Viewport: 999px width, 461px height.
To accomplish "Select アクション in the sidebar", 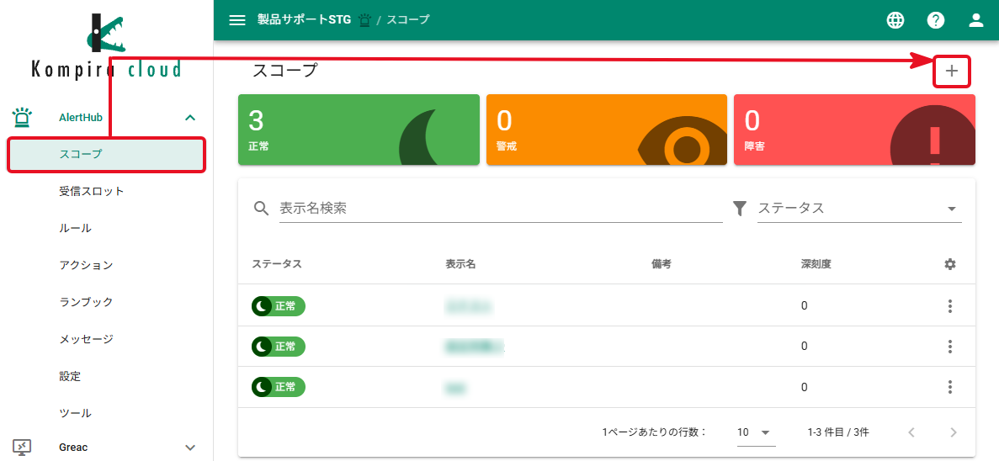I will (86, 265).
